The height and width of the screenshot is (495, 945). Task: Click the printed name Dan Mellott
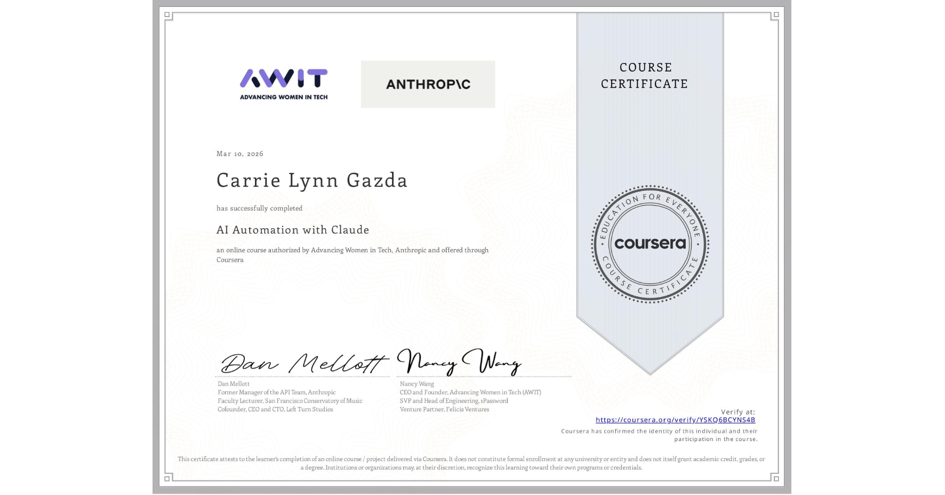point(234,384)
